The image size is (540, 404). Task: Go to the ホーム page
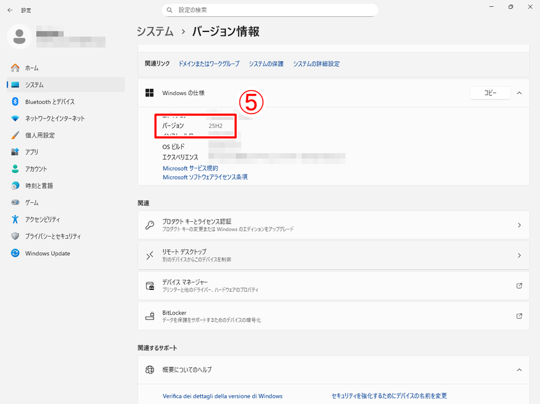(x=66, y=68)
